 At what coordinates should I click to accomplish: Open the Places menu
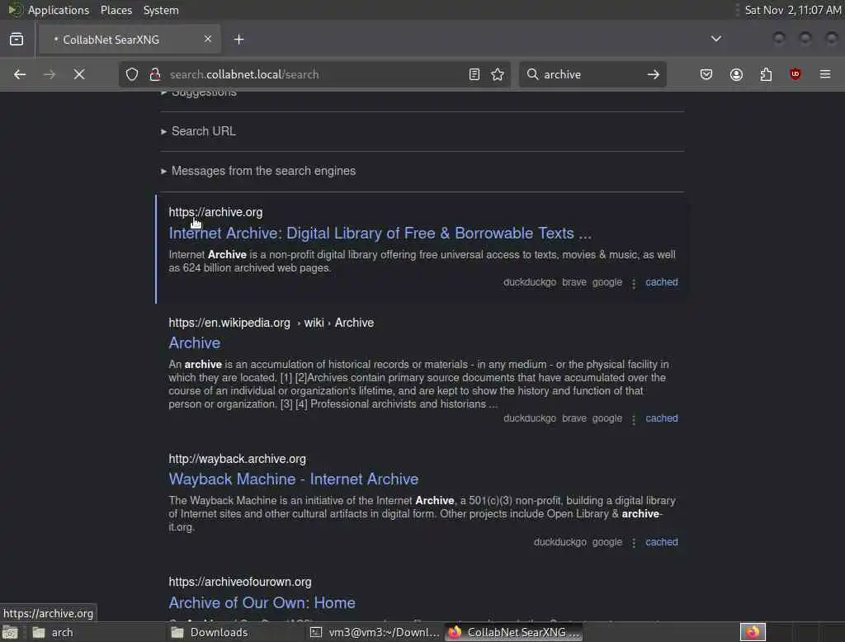pos(116,10)
